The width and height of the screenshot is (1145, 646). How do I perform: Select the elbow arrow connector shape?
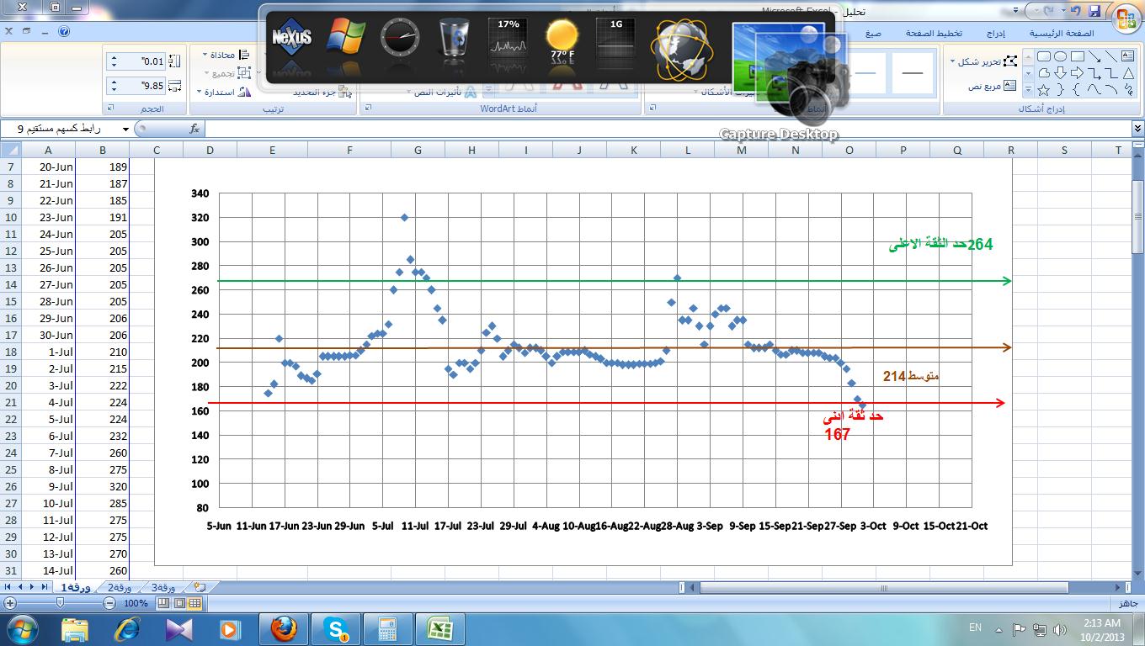tap(1094, 73)
